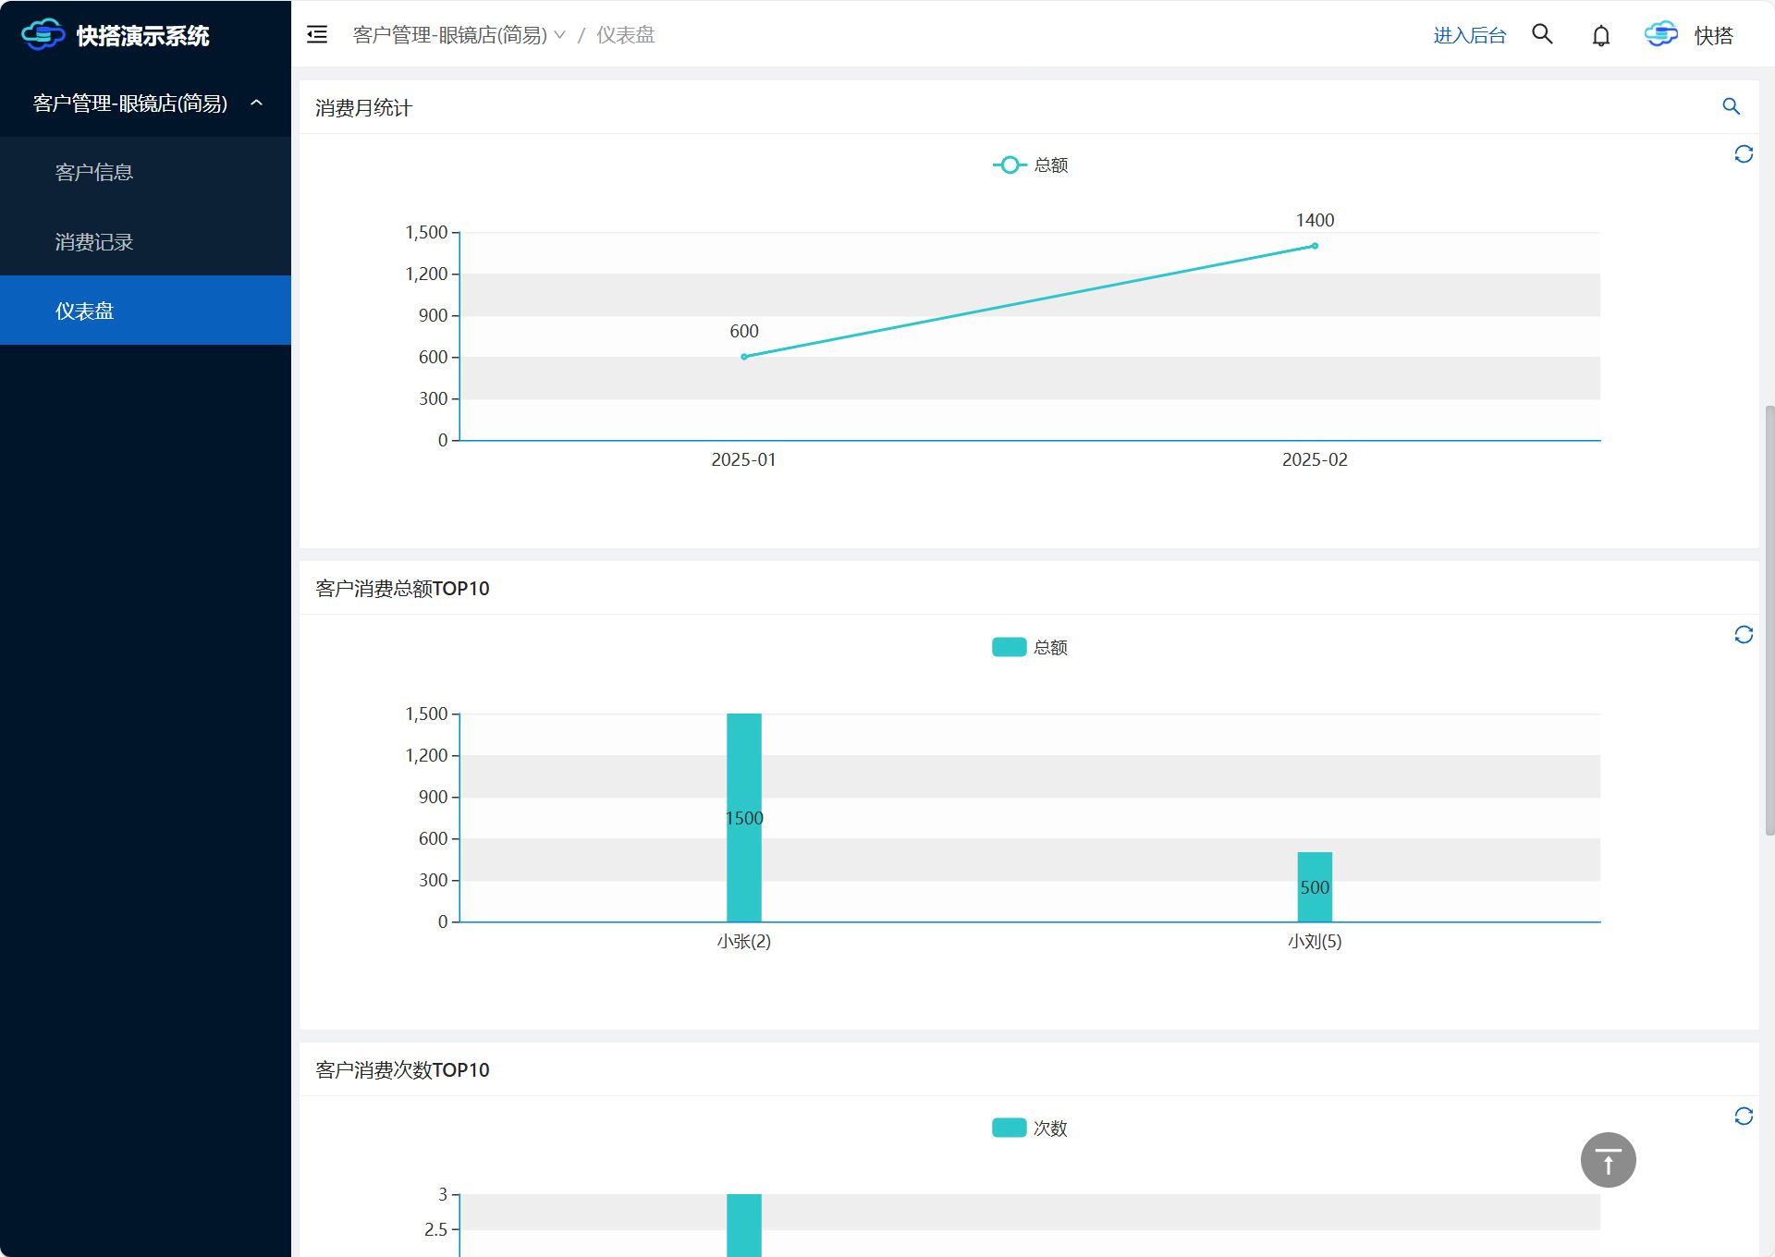Click the 快搭 username label
Image resolution: width=1775 pixels, height=1257 pixels.
point(1713,35)
